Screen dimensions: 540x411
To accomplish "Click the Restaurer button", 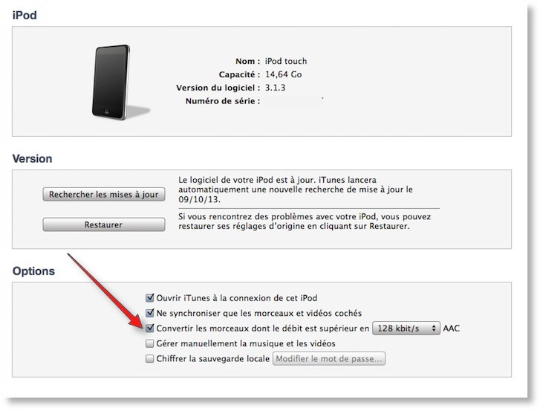I will pyautogui.click(x=104, y=224).
